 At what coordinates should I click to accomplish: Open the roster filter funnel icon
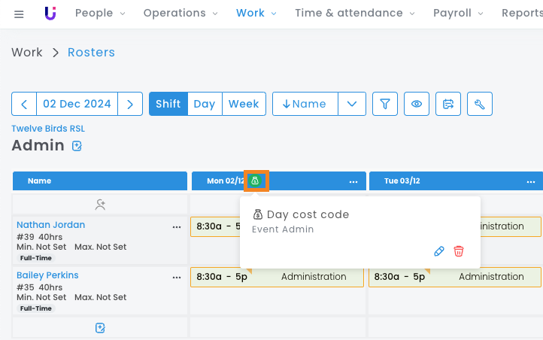point(385,104)
